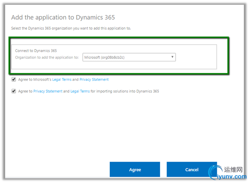This screenshot has width=249, height=183.
Task: Click 'Organization to add the application to:' label
Action: tap(47, 57)
